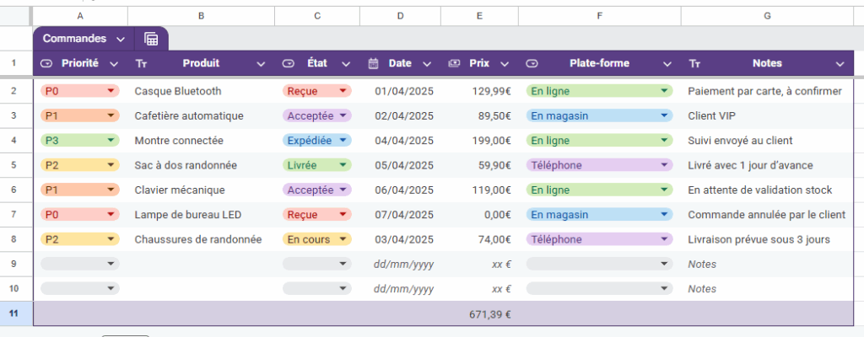Viewport: 864px width, 337px height.
Task: Open the empty platform dropdown in row 9
Action: tap(600, 265)
